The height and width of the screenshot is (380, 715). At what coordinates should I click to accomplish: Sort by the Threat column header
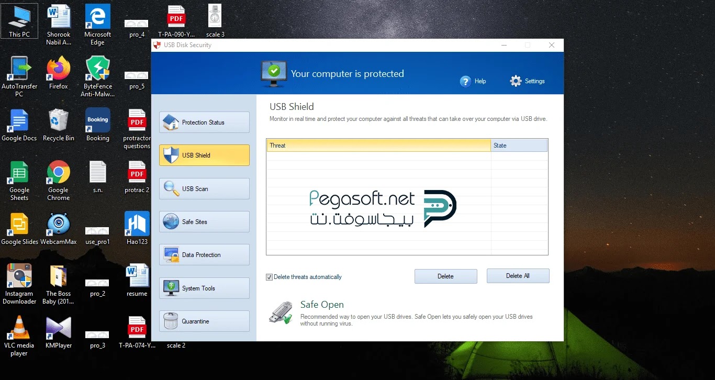[379, 146]
